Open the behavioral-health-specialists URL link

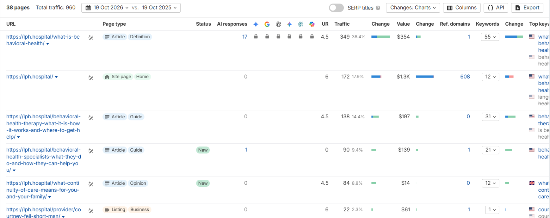tap(43, 160)
